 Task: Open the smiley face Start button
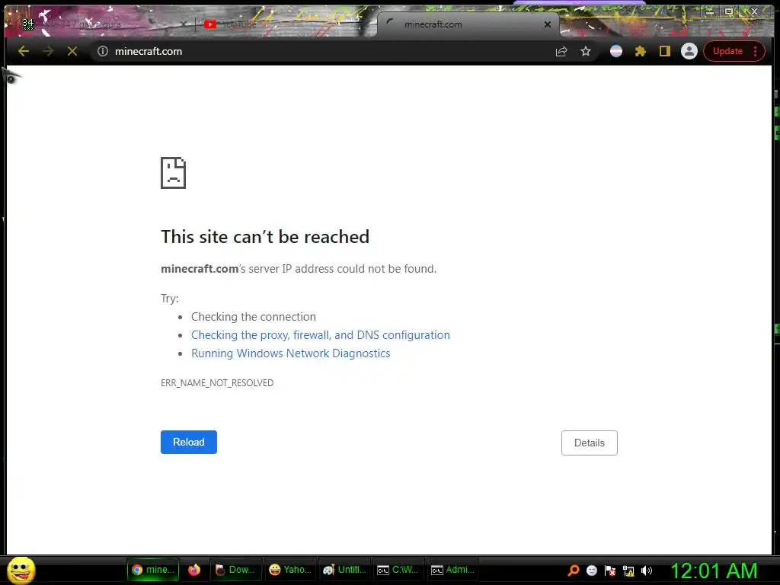point(21,570)
